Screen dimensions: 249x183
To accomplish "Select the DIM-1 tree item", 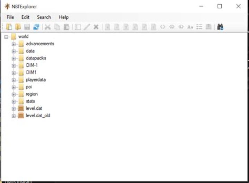I will click(x=32, y=65).
